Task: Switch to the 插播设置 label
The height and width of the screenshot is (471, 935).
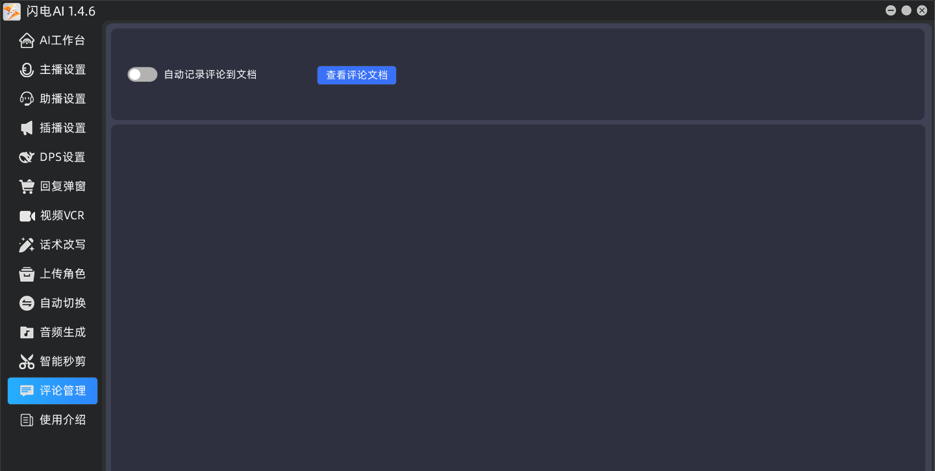Action: pos(63,128)
